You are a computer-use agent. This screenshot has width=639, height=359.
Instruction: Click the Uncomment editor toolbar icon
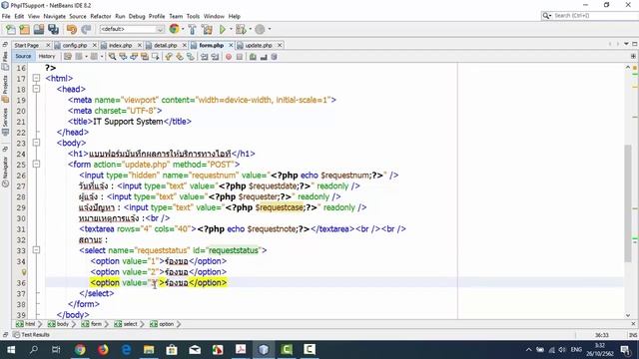[x=264, y=57]
